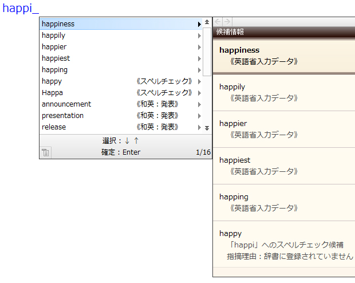Viewport: 355px width, 283px height.
Task: Choose the happier candidate in the list
Action: point(121,47)
